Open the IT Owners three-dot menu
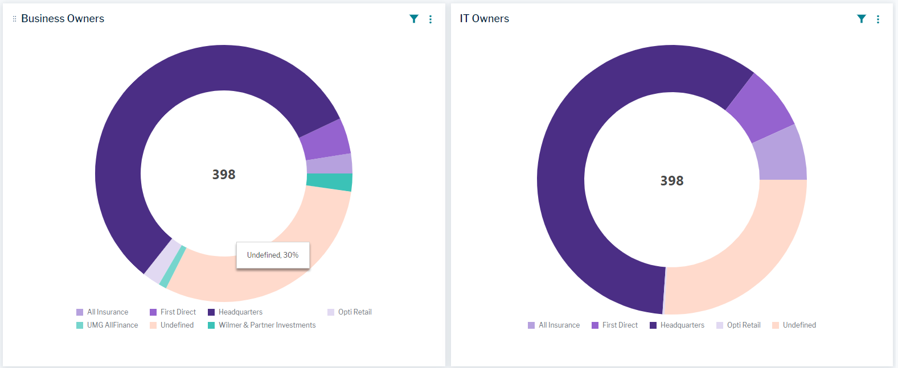This screenshot has height=368, width=898. coord(878,19)
